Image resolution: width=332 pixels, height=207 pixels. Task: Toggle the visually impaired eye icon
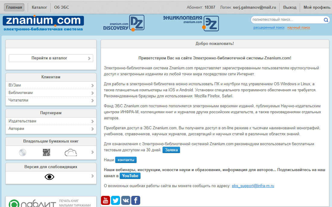pos(49,177)
